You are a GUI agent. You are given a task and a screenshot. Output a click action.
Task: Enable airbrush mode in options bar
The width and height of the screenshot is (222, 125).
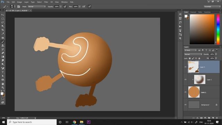click(84, 7)
